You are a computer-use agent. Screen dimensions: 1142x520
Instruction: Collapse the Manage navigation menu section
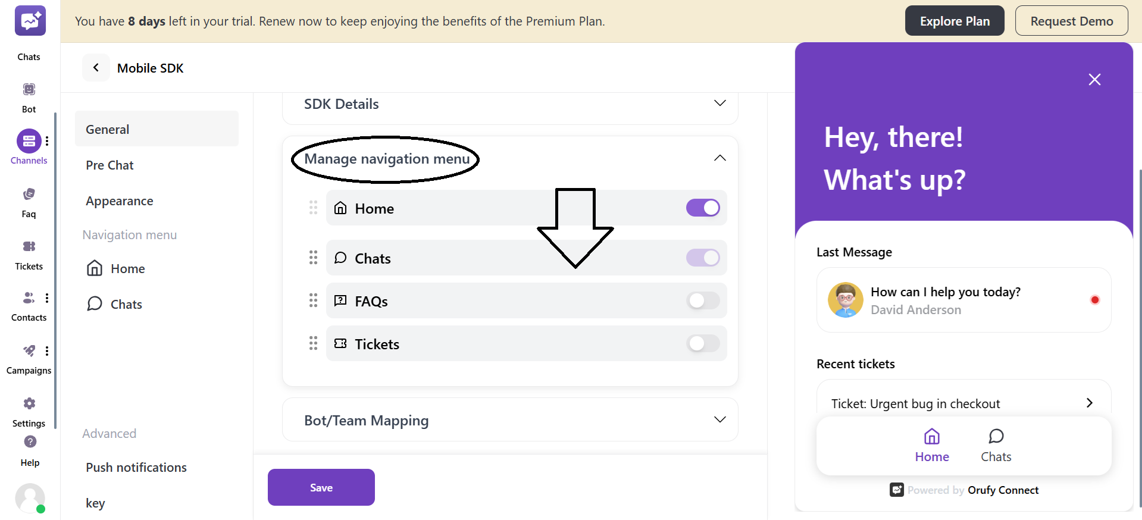tap(719, 158)
